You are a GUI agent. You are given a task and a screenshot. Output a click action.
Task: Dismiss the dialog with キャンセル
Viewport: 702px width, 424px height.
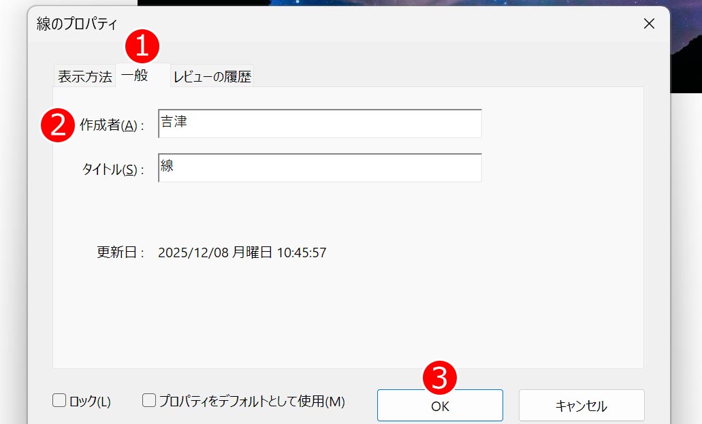tap(581, 405)
